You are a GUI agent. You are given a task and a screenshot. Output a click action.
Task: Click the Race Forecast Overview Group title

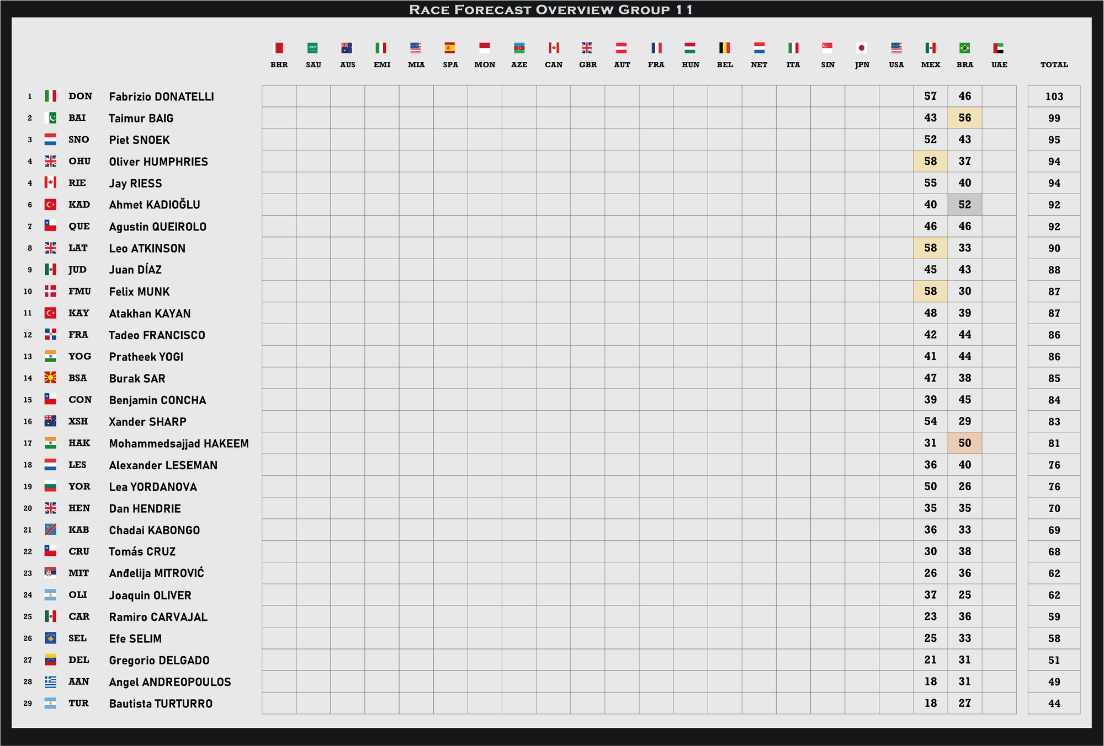pos(551,9)
